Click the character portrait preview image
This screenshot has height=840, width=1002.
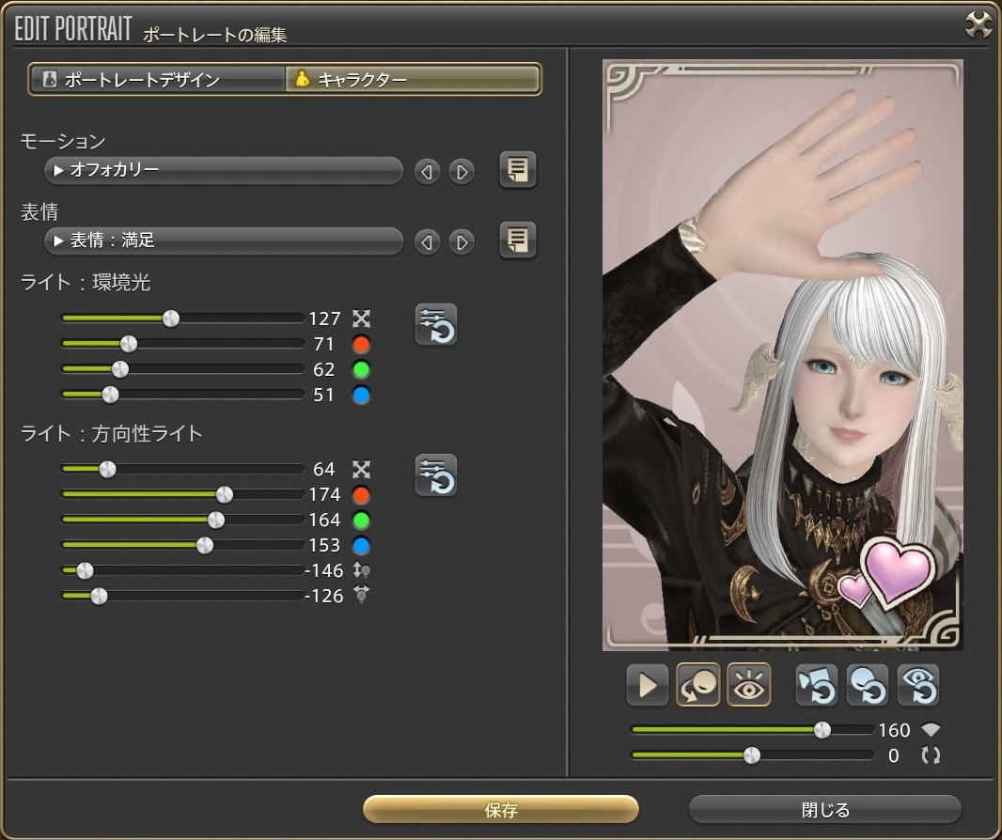click(x=782, y=355)
